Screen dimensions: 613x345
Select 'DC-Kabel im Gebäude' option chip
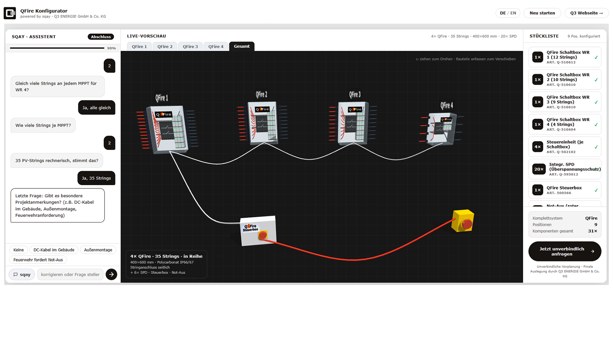point(54,250)
